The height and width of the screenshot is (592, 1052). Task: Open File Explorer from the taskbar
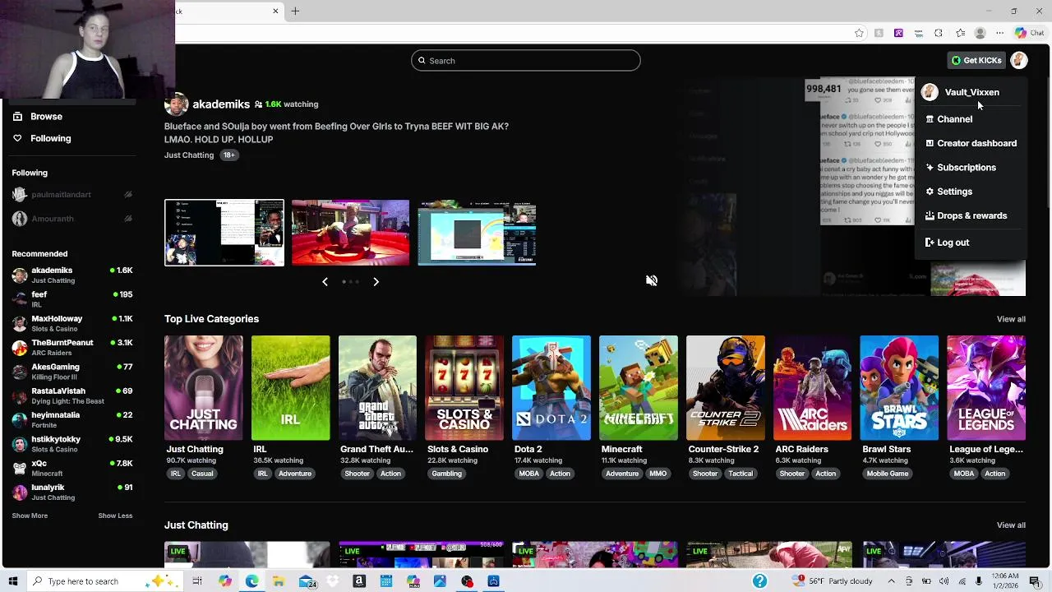pyautogui.click(x=279, y=581)
